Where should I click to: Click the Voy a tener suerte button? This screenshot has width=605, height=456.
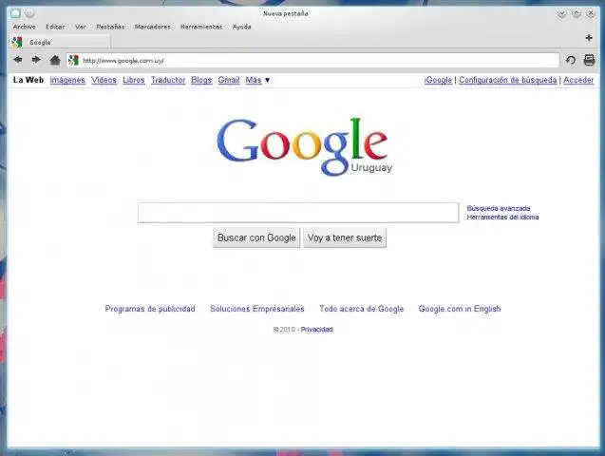(345, 237)
